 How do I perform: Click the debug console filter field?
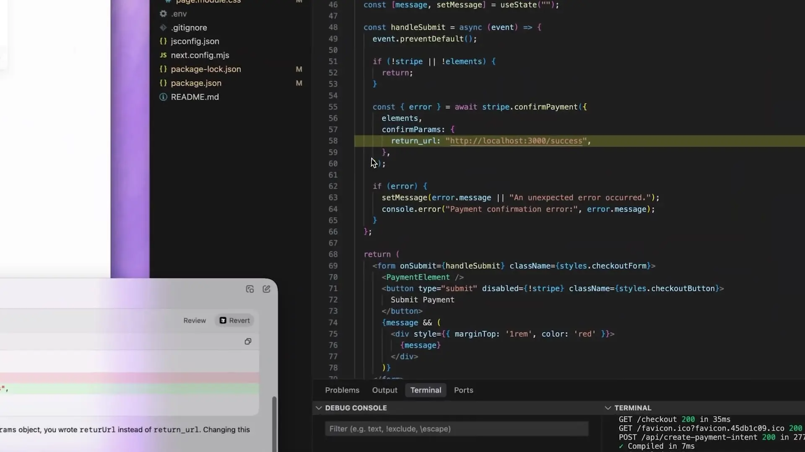tap(457, 429)
